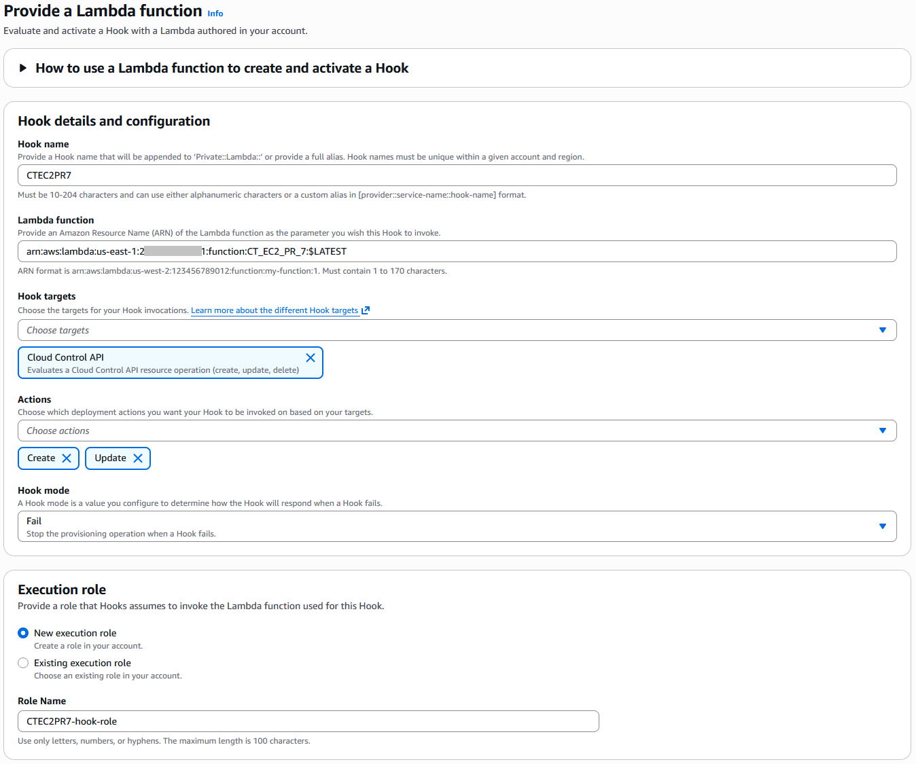Remove the Cloud Control API target
The image size is (916, 764).
coord(311,357)
